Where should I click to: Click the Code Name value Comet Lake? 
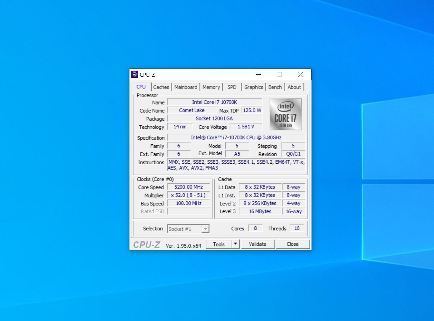pos(192,110)
